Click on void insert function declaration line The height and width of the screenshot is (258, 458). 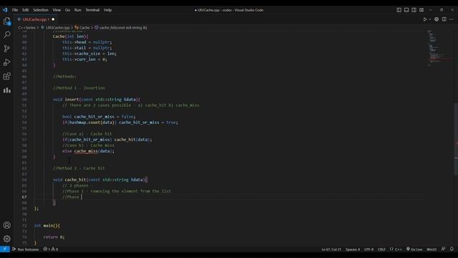point(97,100)
